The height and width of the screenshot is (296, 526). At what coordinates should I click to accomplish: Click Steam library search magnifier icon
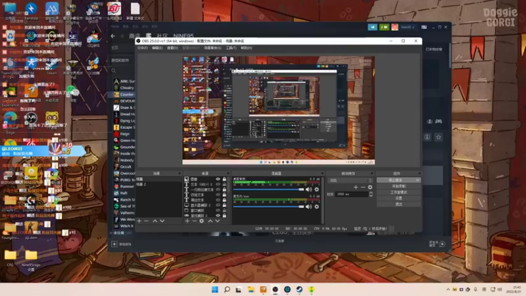(114, 70)
